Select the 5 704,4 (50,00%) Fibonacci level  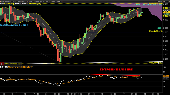click(x=156, y=31)
